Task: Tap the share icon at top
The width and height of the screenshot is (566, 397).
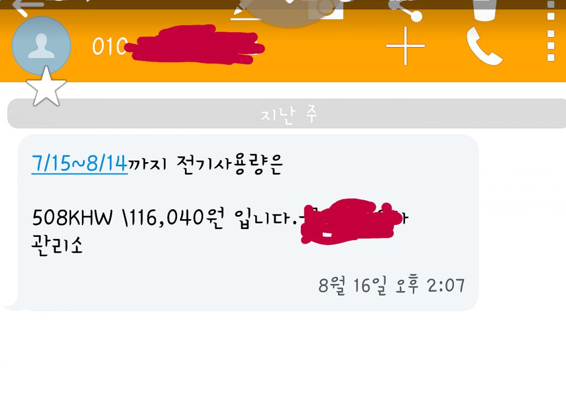Action: tap(405, 9)
